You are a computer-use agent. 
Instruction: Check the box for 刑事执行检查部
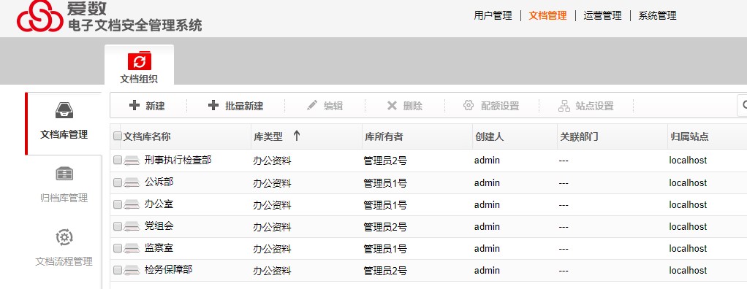117,160
